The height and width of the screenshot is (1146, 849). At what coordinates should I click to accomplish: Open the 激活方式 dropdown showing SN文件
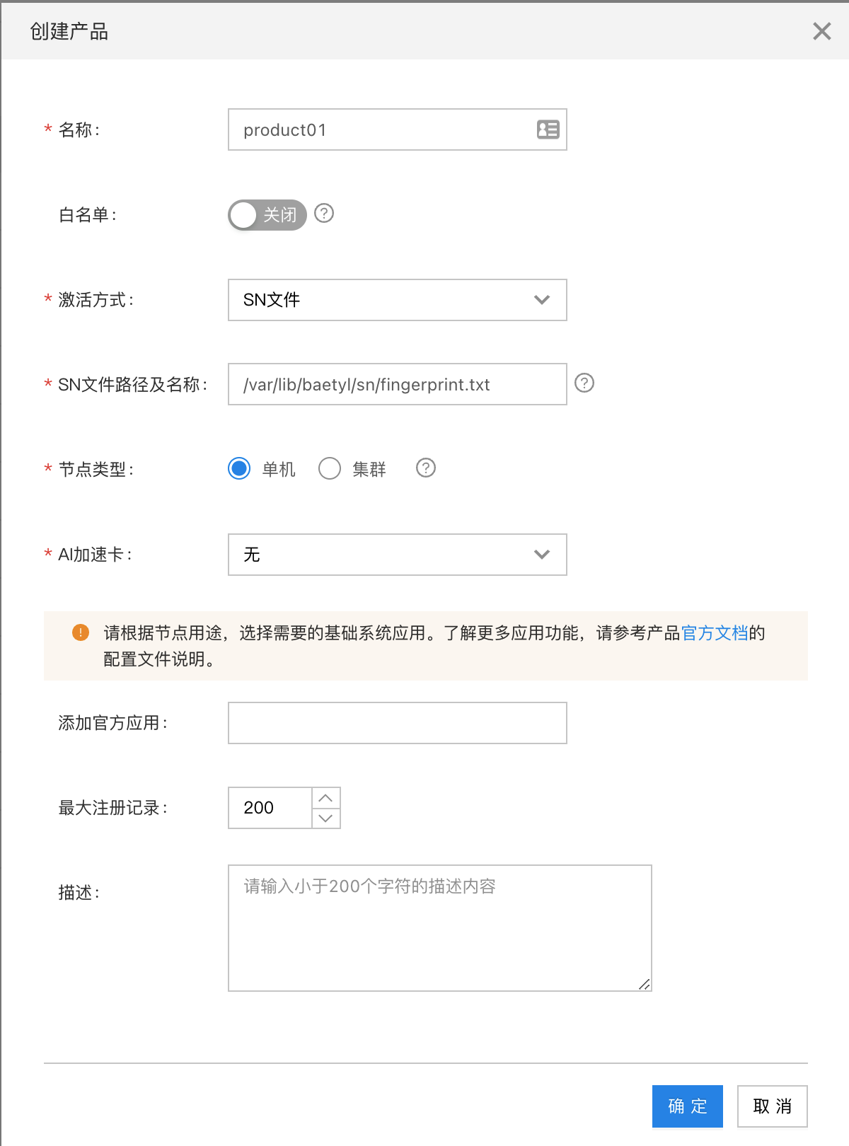[398, 300]
